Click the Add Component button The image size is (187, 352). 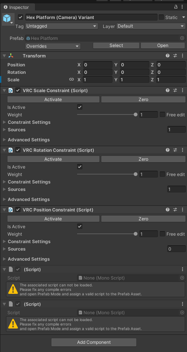pos(94,342)
